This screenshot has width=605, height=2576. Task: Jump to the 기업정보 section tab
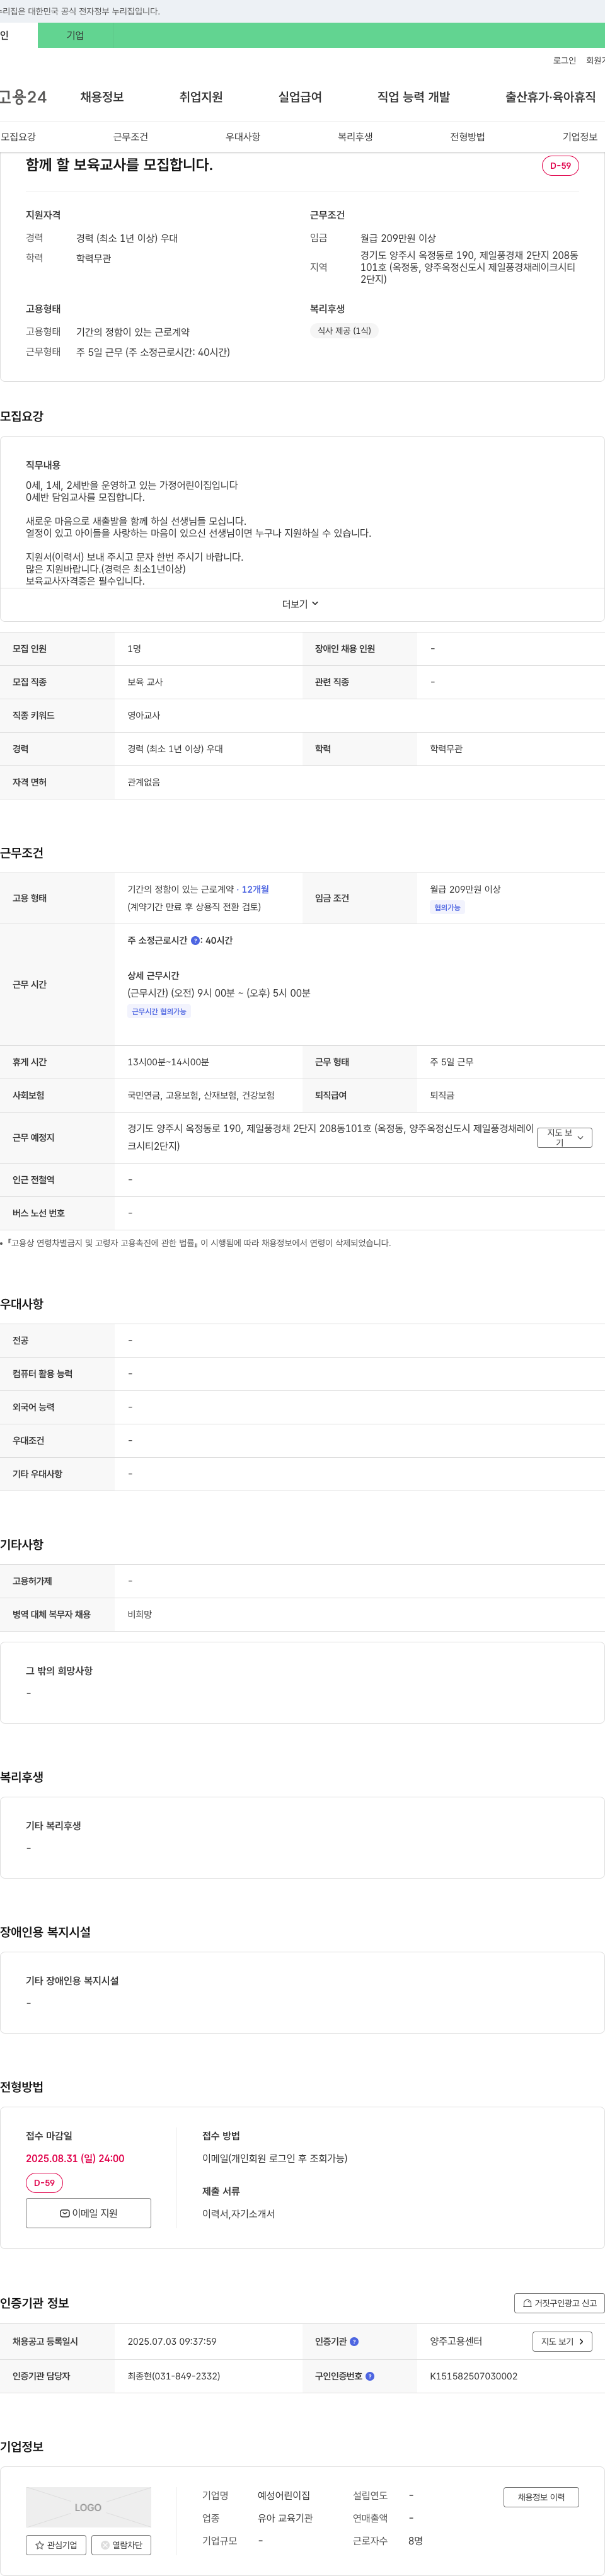580,137
